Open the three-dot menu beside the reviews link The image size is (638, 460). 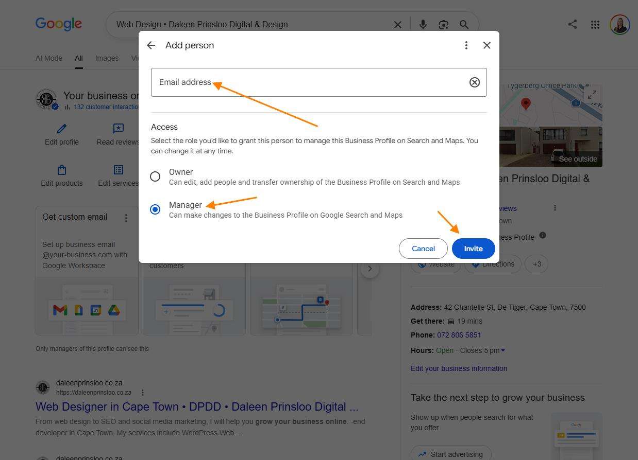(x=555, y=208)
